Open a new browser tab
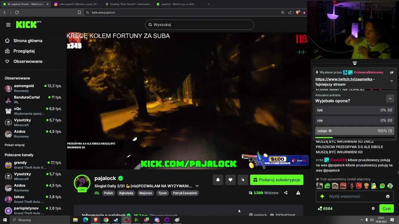The height and width of the screenshot is (224, 399). coord(209,4)
